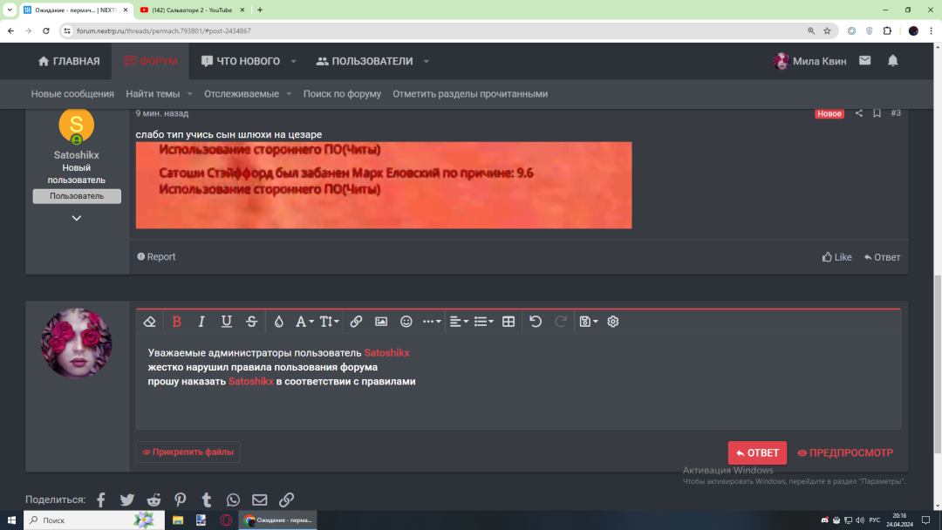Click the eraser remove formatting icon
This screenshot has width=942, height=530.
149,322
